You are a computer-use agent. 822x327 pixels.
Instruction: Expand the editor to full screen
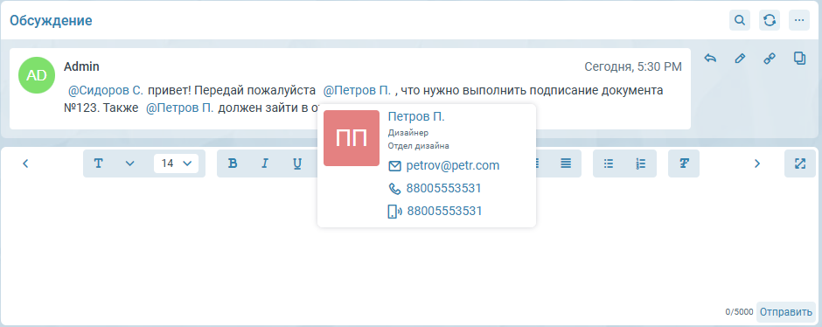coord(800,163)
